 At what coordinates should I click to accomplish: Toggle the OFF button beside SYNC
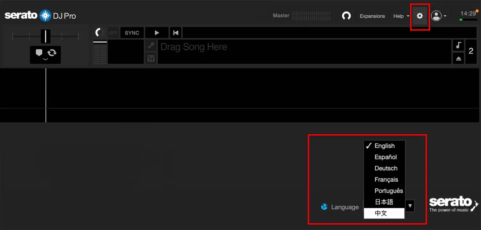click(113, 32)
